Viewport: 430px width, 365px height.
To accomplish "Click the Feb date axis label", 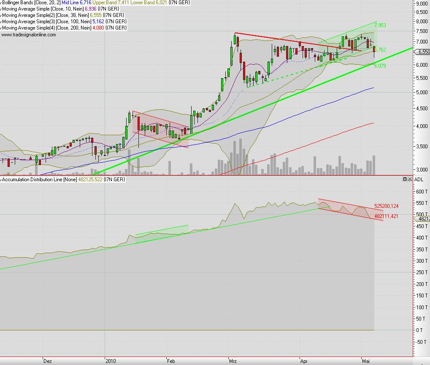I will tap(171, 361).
